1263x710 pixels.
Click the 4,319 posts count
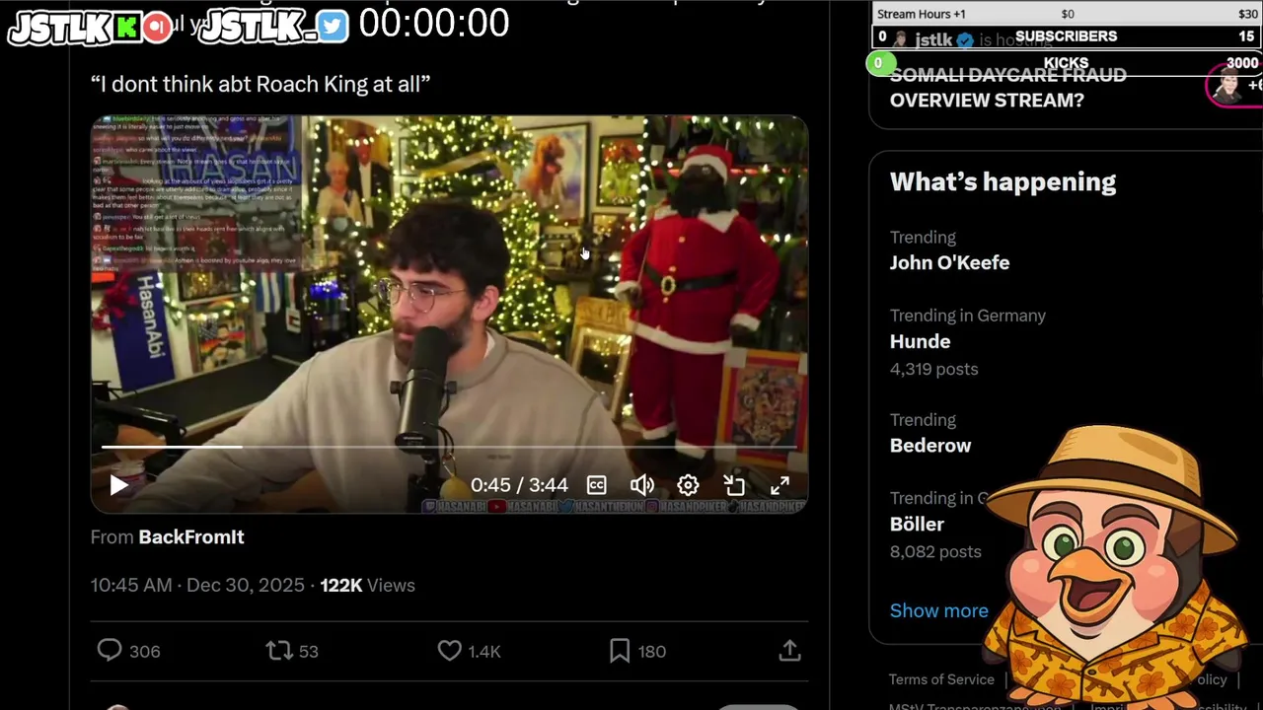(933, 369)
